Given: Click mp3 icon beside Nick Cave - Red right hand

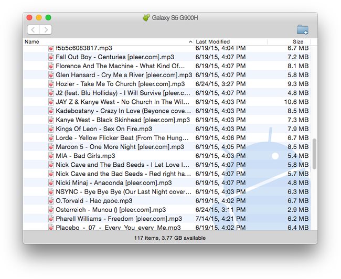Looking at the screenshot, I should pos(51,174).
